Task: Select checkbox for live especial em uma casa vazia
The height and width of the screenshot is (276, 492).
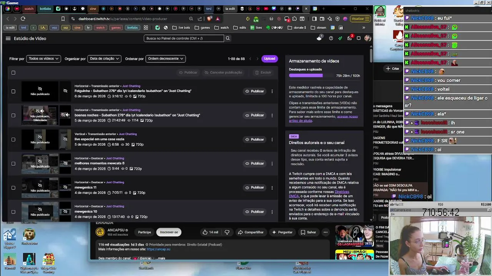Action: (13, 140)
